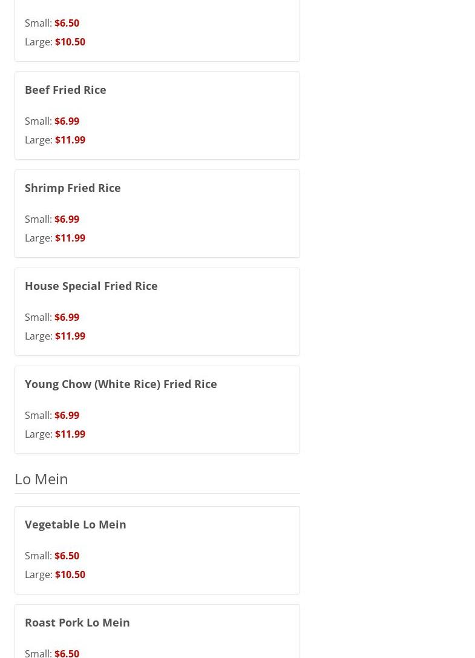This screenshot has height=658, width=475.
Task: Click Young Chow (White Rice) Fried Rice title
Action: point(120,384)
